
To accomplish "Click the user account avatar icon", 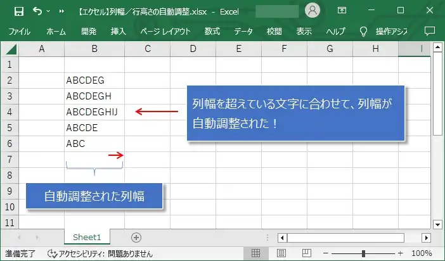I will tap(313, 11).
